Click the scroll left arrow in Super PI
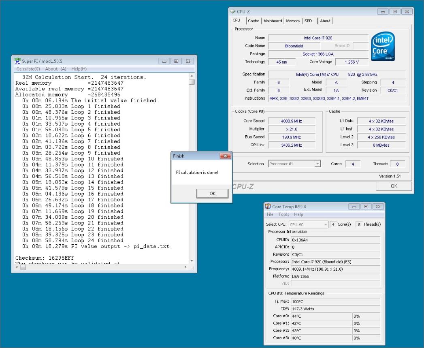This screenshot has width=424, height=348. click(x=17, y=267)
